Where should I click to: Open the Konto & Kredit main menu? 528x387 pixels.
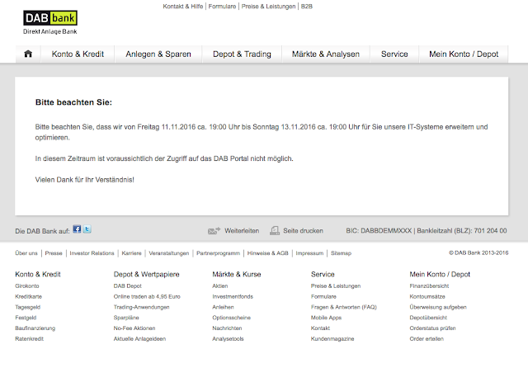coord(78,54)
